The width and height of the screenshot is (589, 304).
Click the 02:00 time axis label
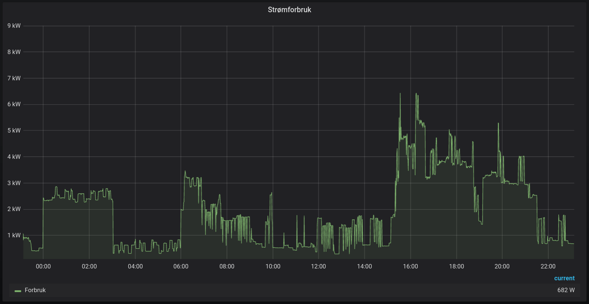[89, 266]
